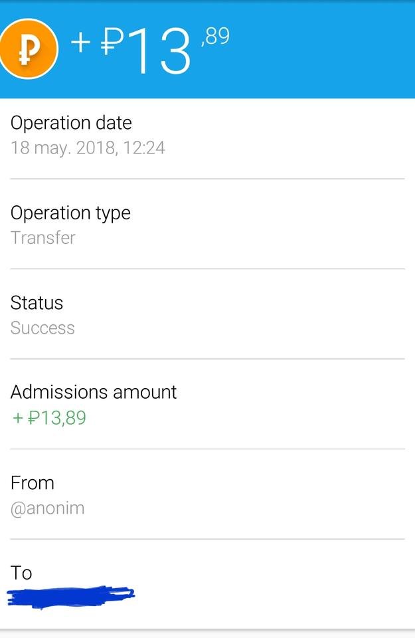
Task: Select the green +₽13,89 amount
Action: pos(49,418)
